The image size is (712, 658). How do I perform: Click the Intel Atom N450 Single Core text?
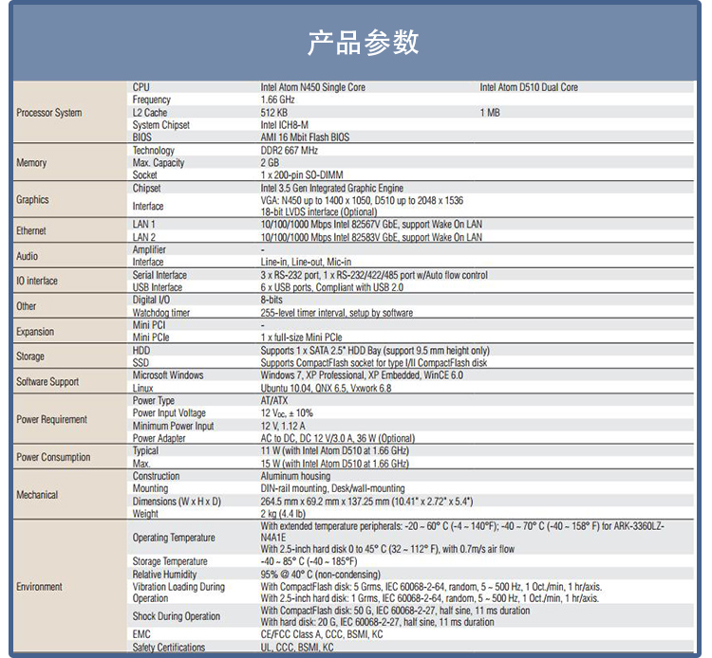pos(312,87)
